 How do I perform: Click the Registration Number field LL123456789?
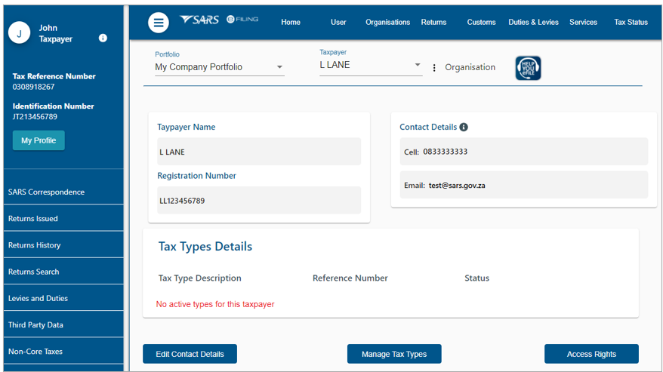[x=259, y=201]
